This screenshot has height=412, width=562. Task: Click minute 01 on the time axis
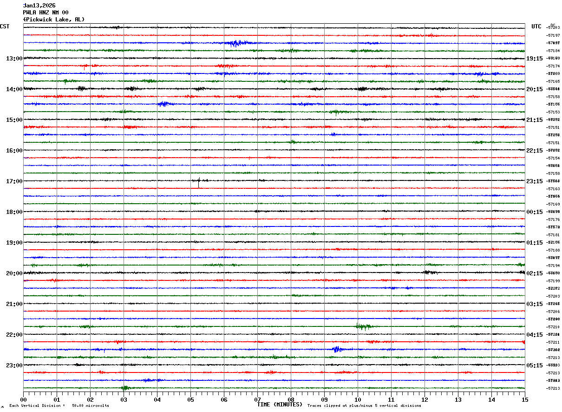[57, 400]
